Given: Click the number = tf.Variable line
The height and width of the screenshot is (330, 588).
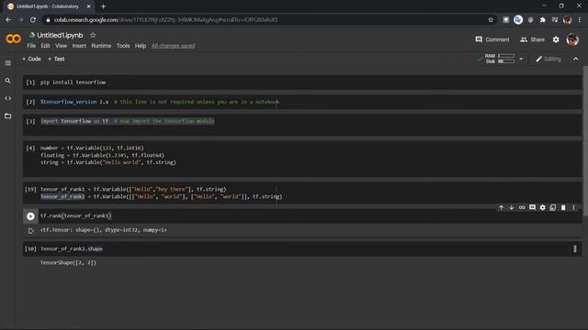Looking at the screenshot, I should pyautogui.click(x=92, y=148).
